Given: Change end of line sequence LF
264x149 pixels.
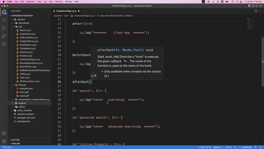Looking at the screenshot, I should coord(235,147).
